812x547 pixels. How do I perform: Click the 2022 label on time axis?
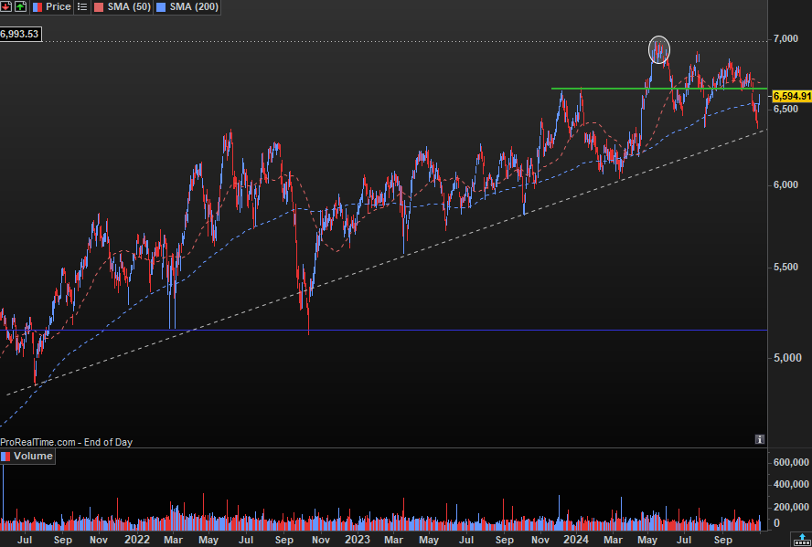coord(137,540)
